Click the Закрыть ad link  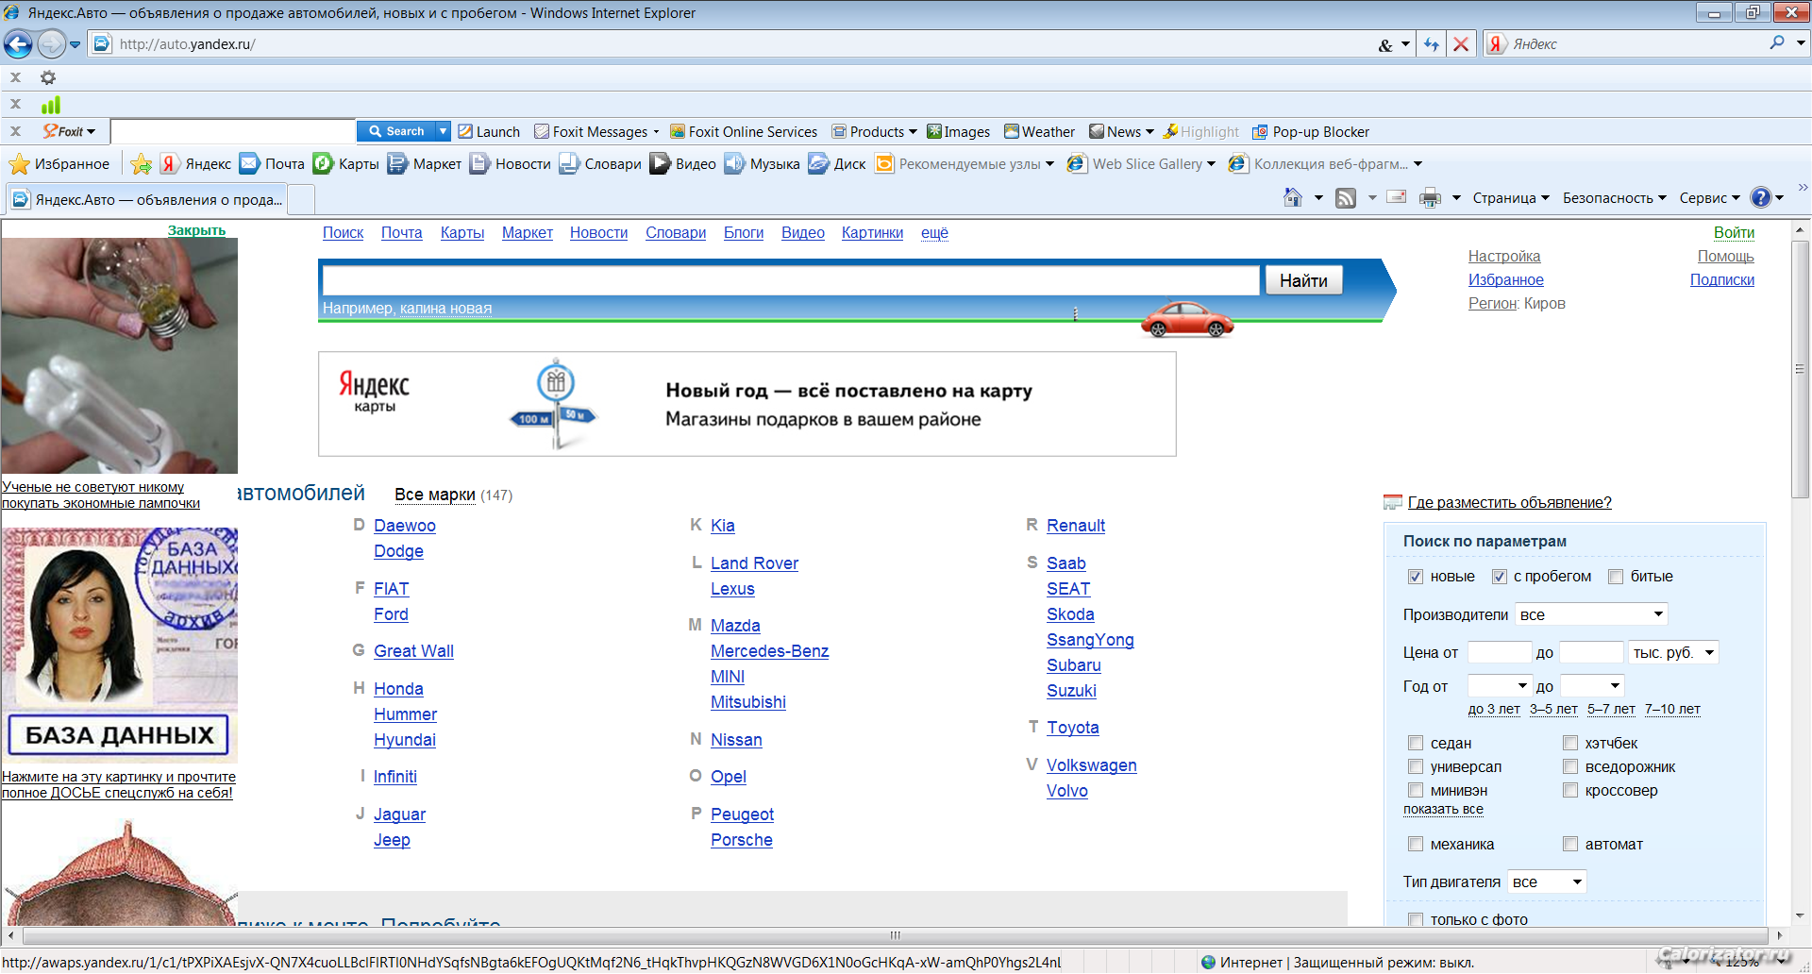pos(196,230)
